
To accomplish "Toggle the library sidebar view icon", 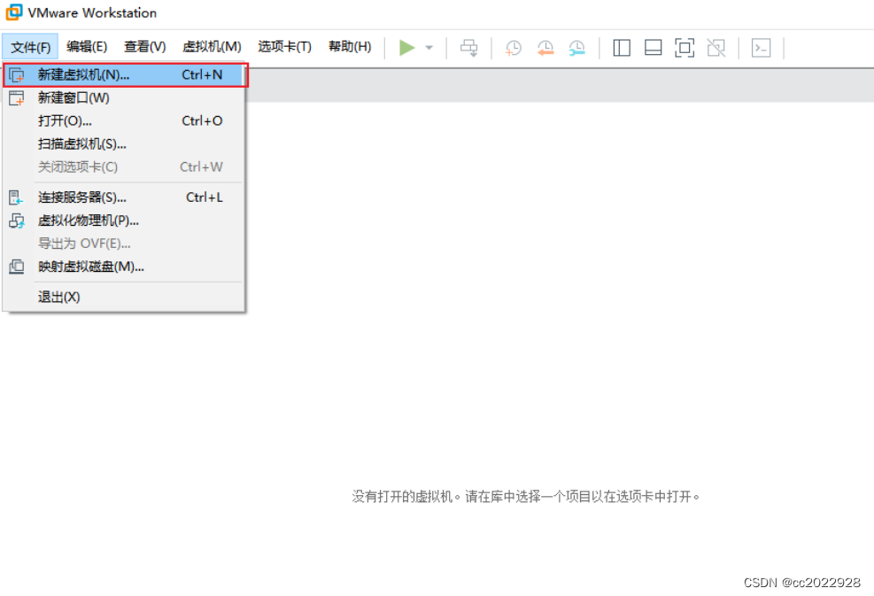I will 622,48.
